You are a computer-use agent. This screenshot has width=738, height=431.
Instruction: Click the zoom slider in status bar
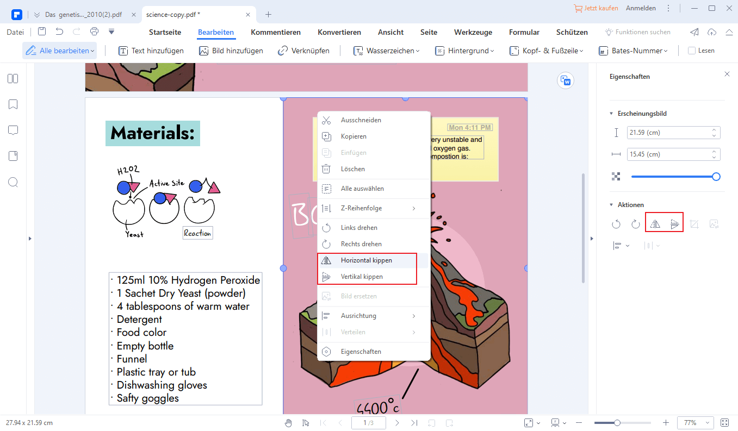tap(622, 423)
